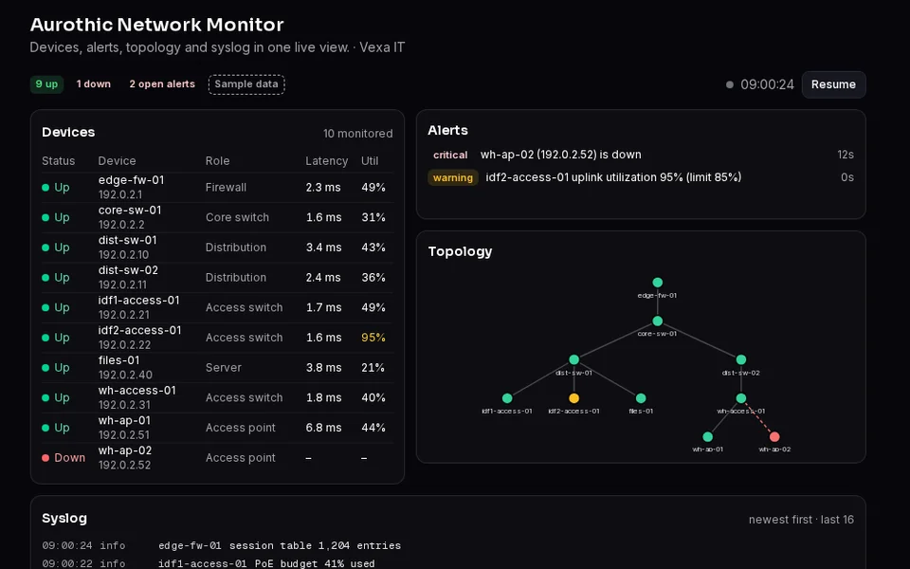The image size is (910, 569).
Task: Click 'newest first · last 16' syslog label
Action: 802,520
